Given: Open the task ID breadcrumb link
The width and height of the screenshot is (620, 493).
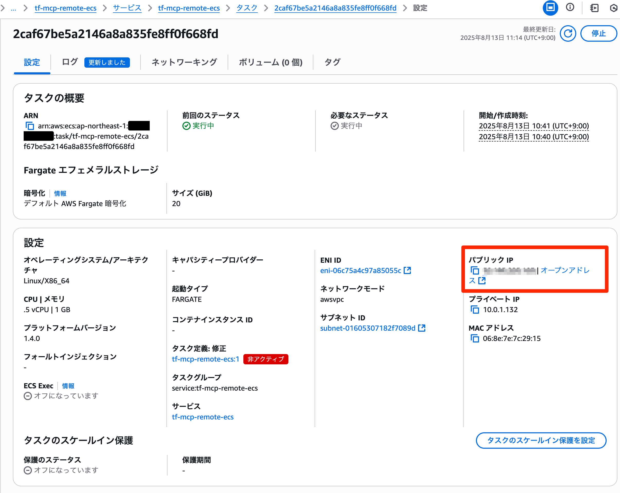Looking at the screenshot, I should (x=335, y=8).
